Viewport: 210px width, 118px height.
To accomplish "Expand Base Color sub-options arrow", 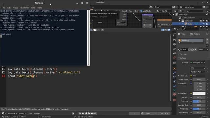I will (x=179, y=76).
